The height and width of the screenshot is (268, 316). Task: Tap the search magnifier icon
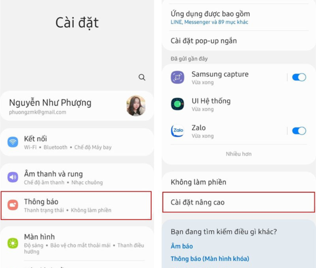pyautogui.click(x=142, y=77)
